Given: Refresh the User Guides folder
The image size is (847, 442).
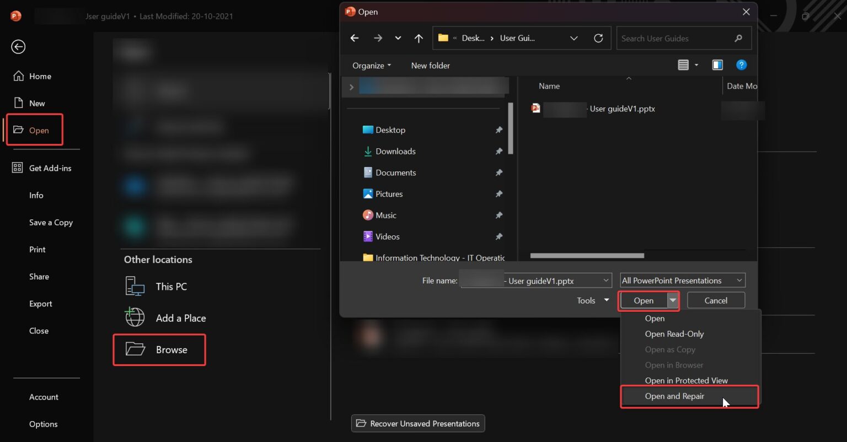Looking at the screenshot, I should click(598, 38).
